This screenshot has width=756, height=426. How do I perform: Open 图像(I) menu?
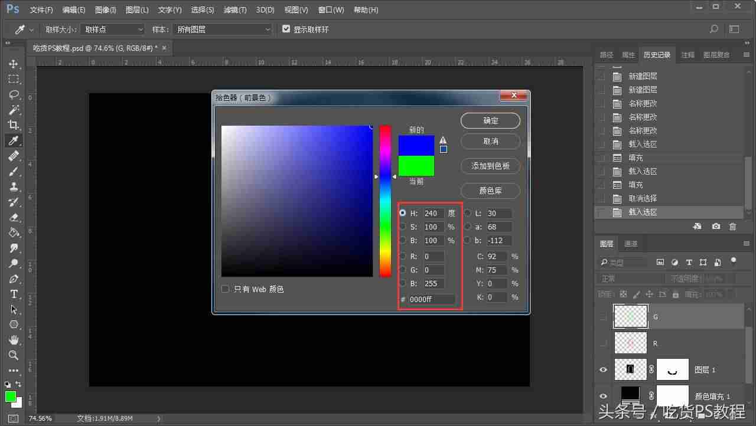pos(105,10)
